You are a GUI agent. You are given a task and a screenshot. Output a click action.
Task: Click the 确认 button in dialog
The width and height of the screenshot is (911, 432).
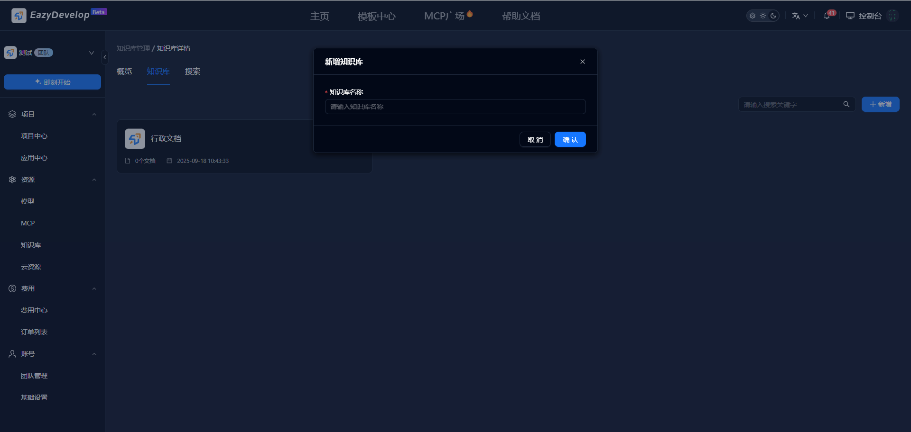point(570,140)
